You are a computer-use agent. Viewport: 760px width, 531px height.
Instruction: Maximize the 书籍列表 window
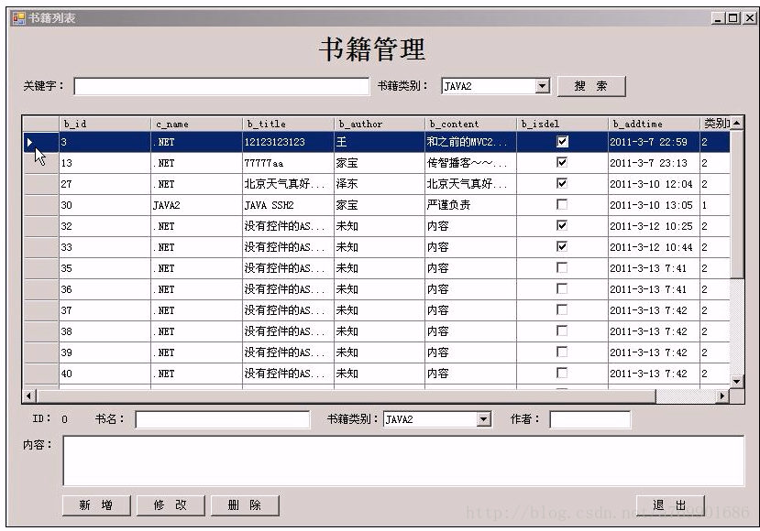pos(733,18)
